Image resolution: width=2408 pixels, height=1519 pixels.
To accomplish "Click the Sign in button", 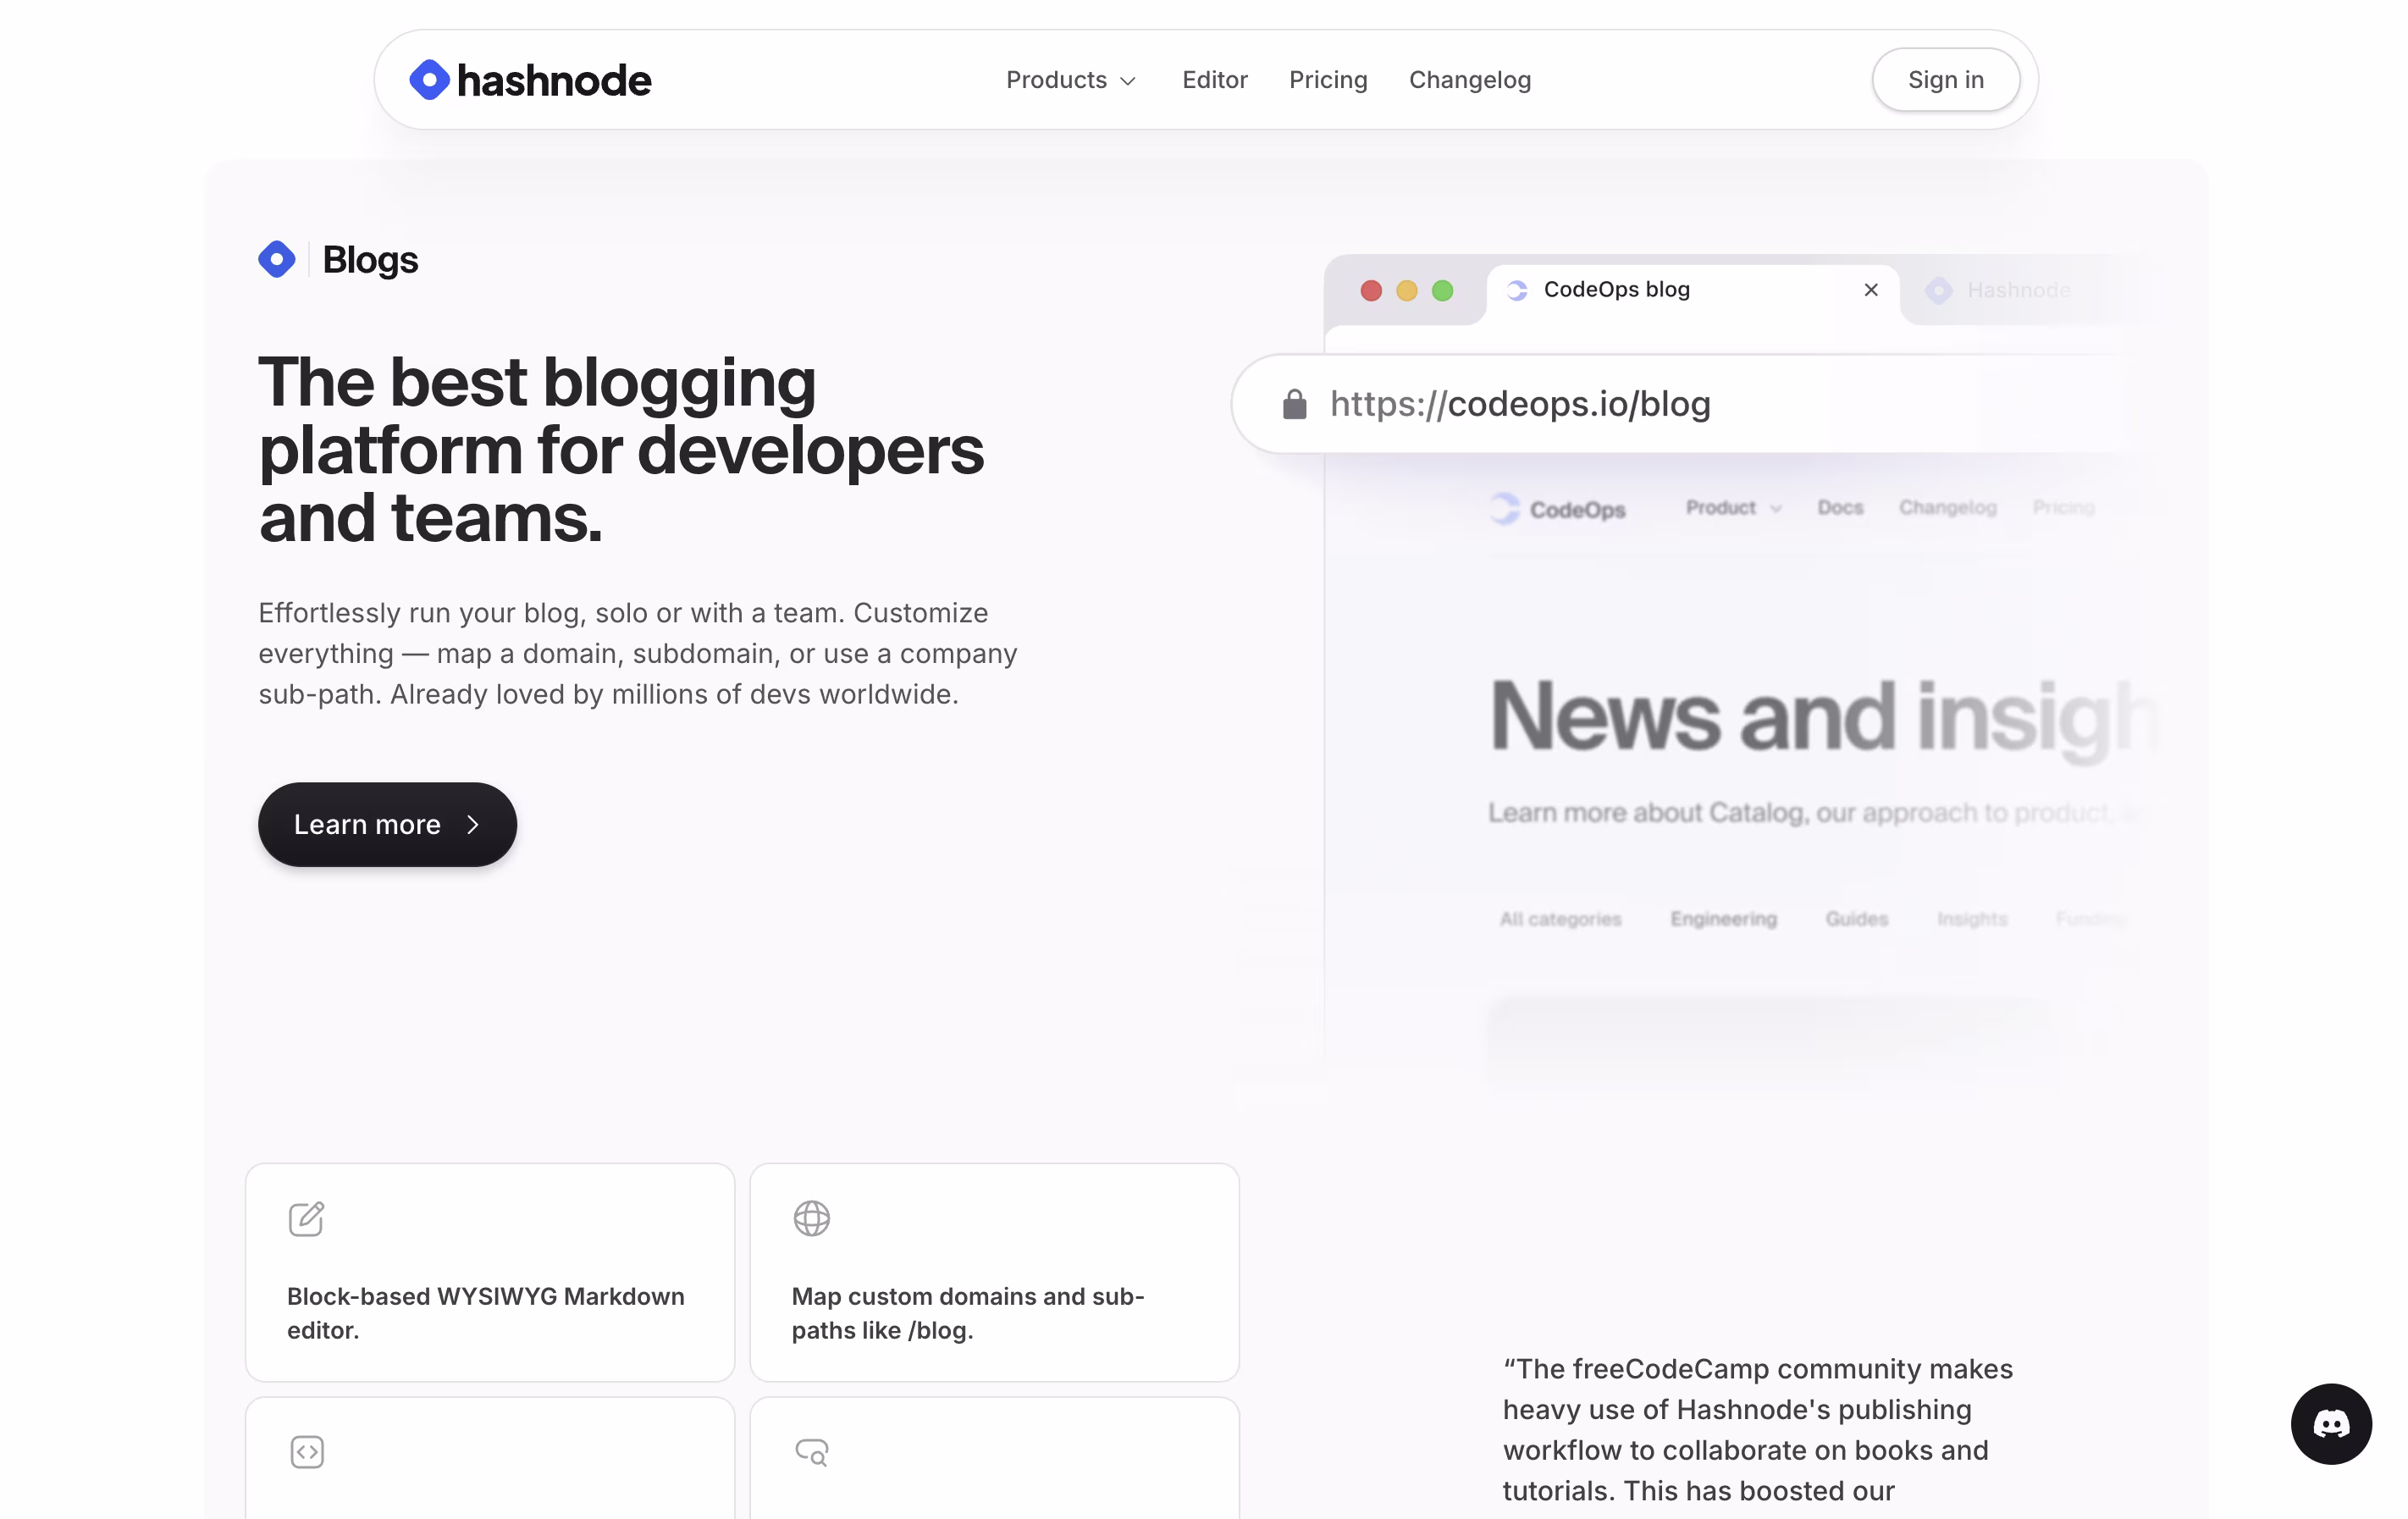I will click(1945, 80).
